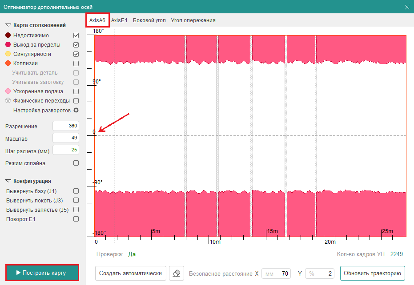Open the Угол опережения tab
The height and width of the screenshot is (285, 414).
193,20
